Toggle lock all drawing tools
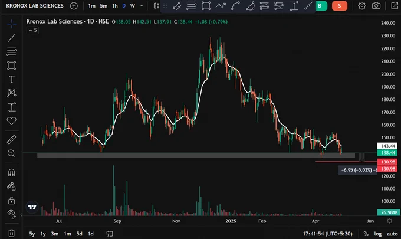Image resolution: width=401 pixels, height=239 pixels. click(x=12, y=201)
